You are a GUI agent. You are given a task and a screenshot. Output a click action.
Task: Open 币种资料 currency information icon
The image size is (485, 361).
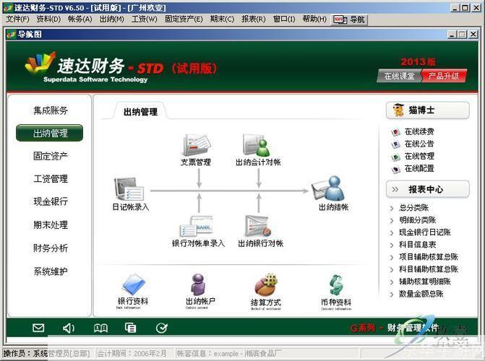(335, 285)
